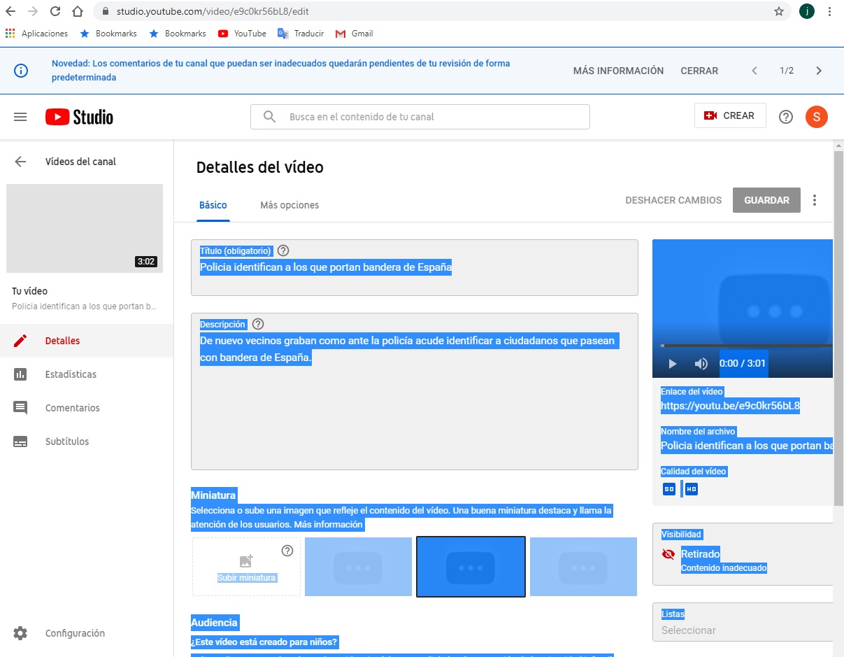Viewport: 844px width, 657px height.
Task: Open the help question mark icon in header
Action: point(785,117)
